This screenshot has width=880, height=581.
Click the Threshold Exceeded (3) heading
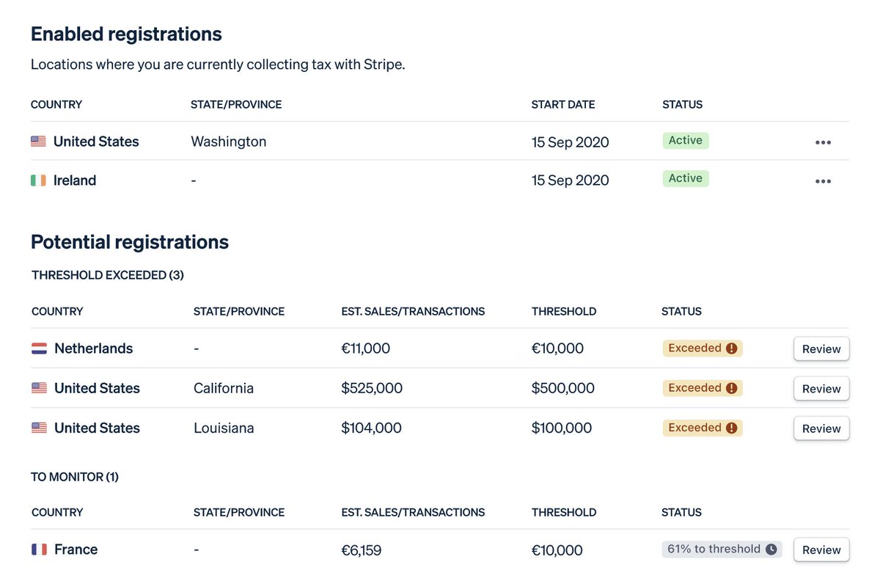click(108, 275)
